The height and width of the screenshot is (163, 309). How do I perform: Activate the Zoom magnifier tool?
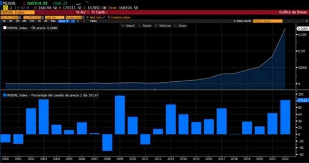[x=180, y=25]
